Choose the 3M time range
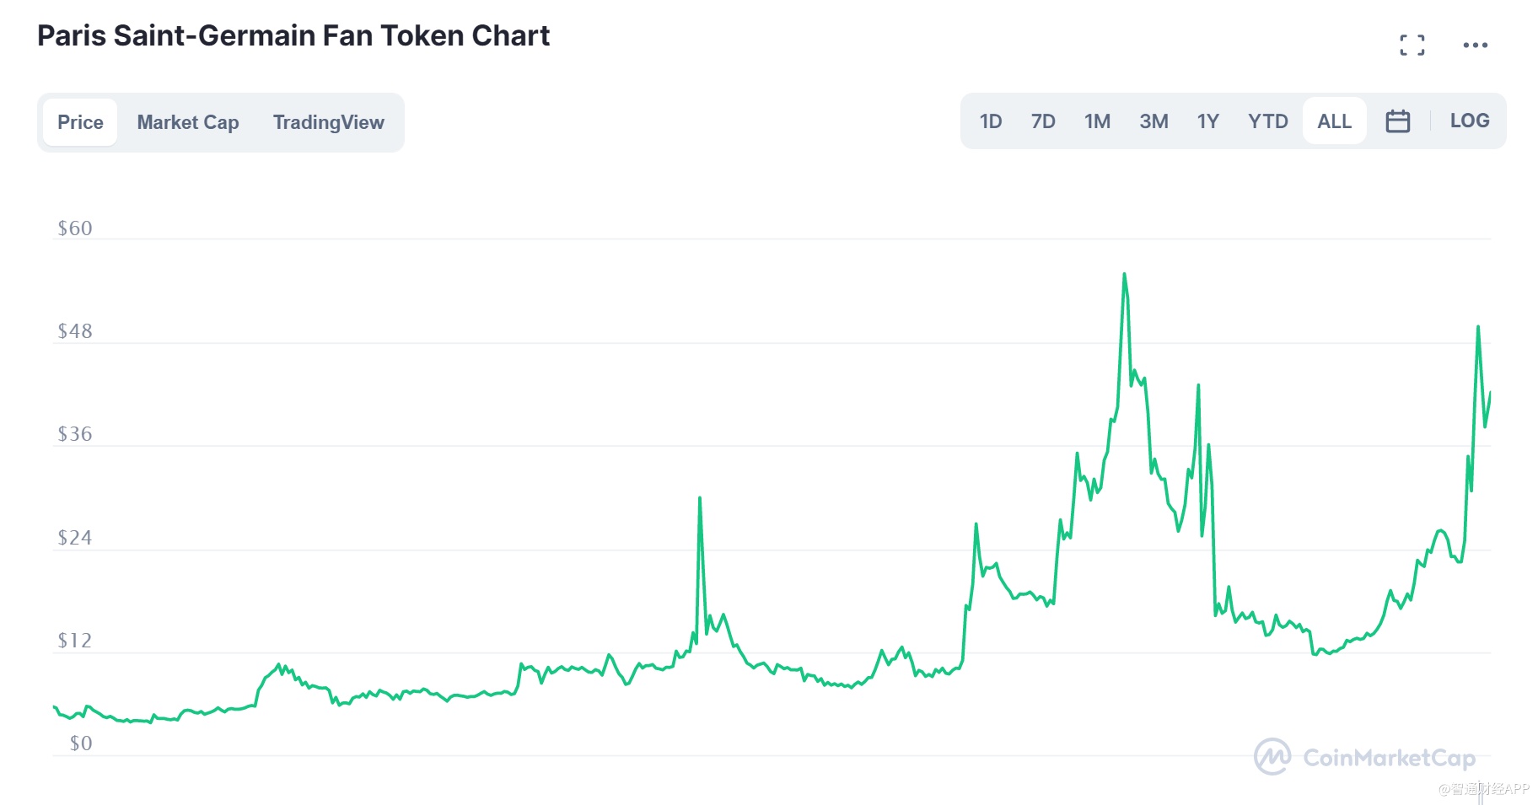The image size is (1538, 805). click(1153, 121)
